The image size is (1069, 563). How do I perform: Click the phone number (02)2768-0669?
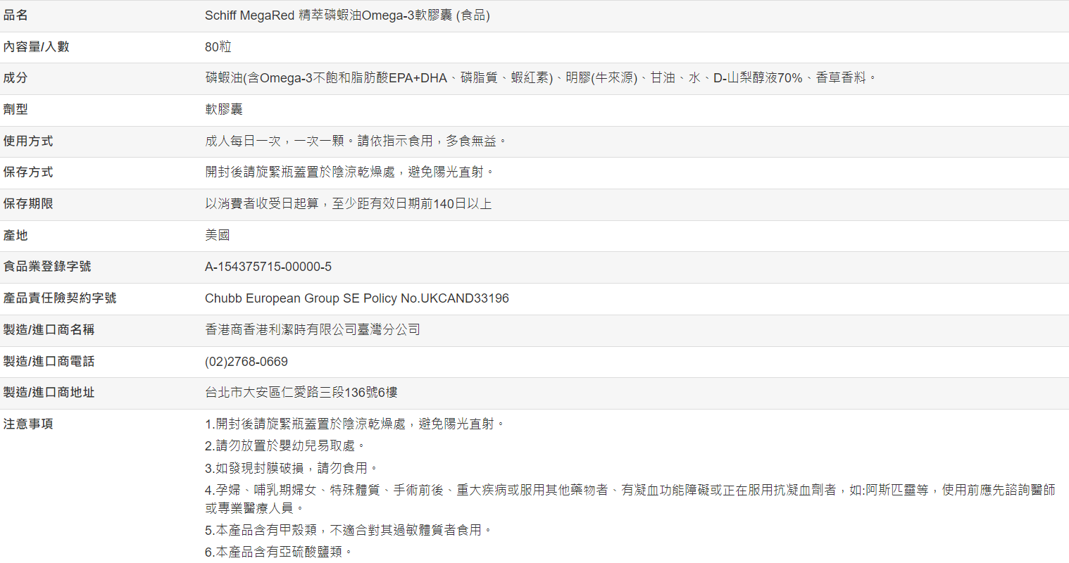246,362
